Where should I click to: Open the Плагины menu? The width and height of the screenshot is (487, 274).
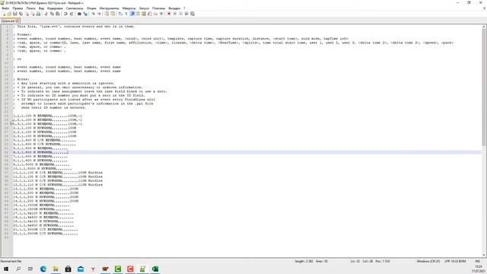(x=159, y=8)
